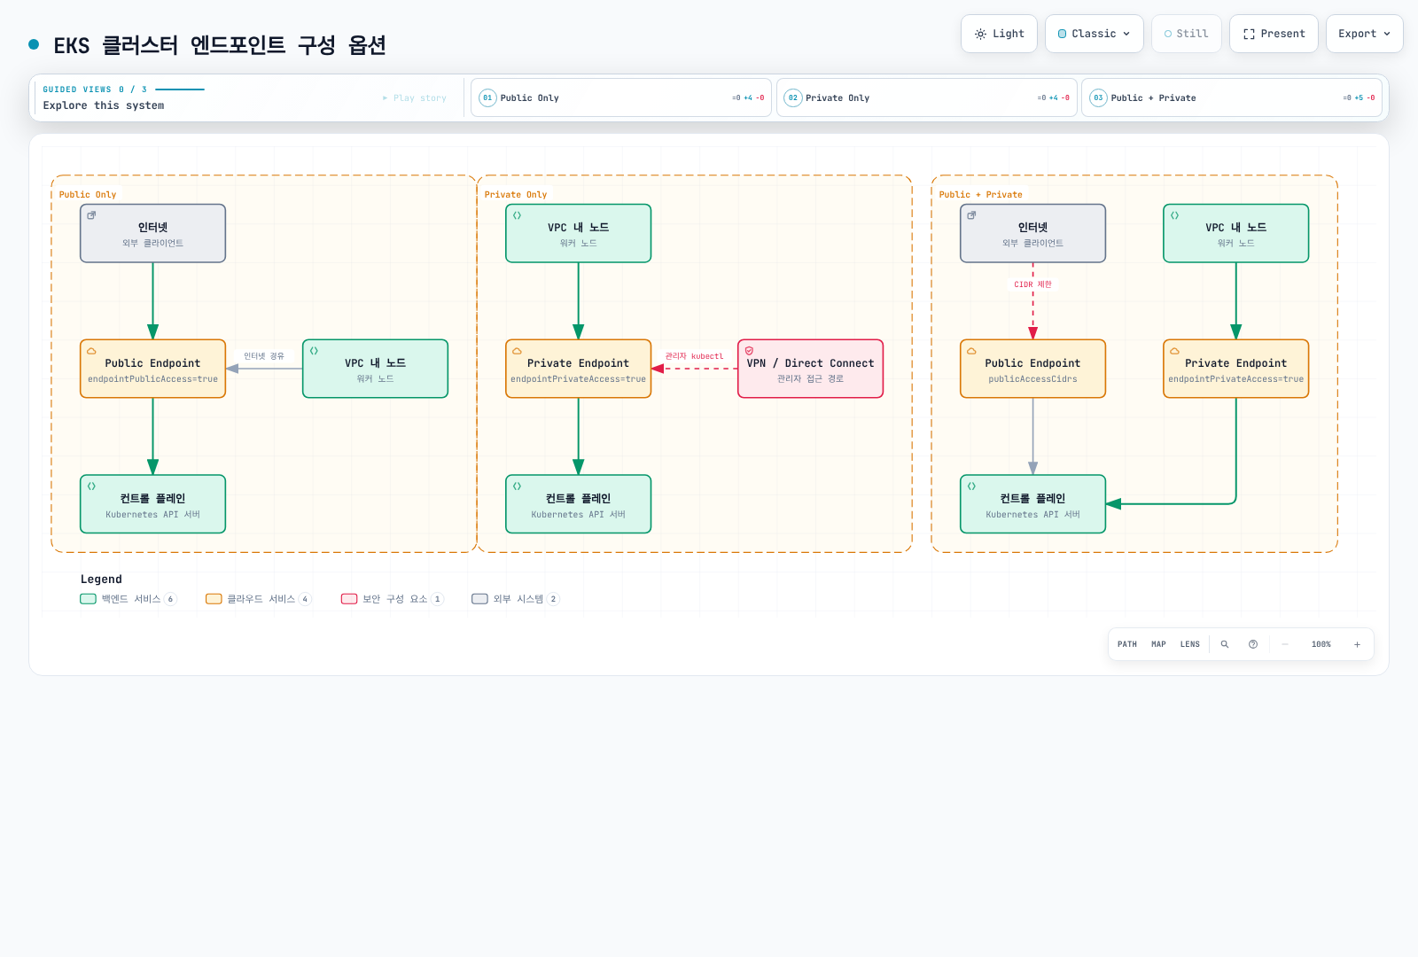
Task: Open the Classic style dropdown
Action: coord(1094,34)
